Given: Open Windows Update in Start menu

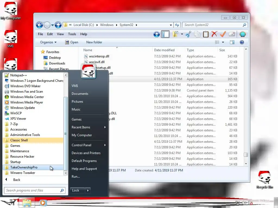Looking at the screenshot, I should pyautogui.click(x=33, y=108).
